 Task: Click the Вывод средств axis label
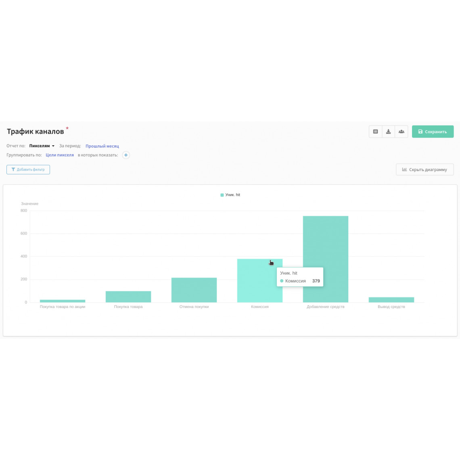click(391, 307)
